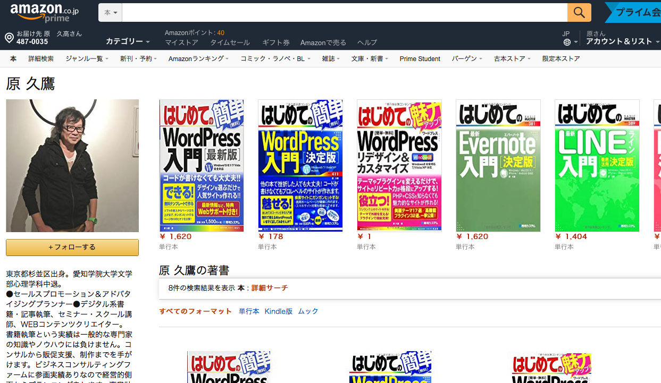Click the 原 久鷹の著書 heading
Viewport: 661px width, 383px height.
coord(194,270)
